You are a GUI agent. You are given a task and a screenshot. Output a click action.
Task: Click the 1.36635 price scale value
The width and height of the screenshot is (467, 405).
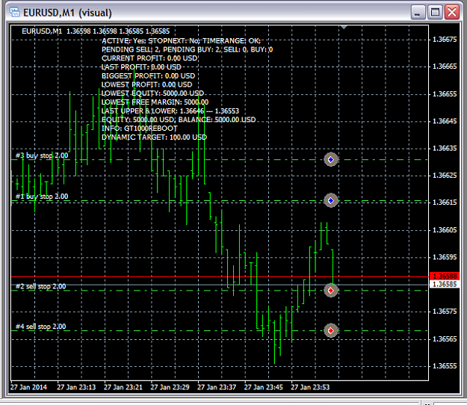445,148
